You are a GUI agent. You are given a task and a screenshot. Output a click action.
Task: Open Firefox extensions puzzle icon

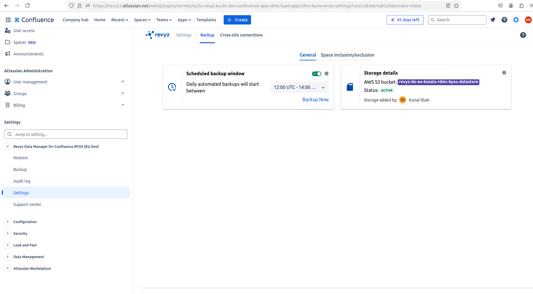pos(521,6)
